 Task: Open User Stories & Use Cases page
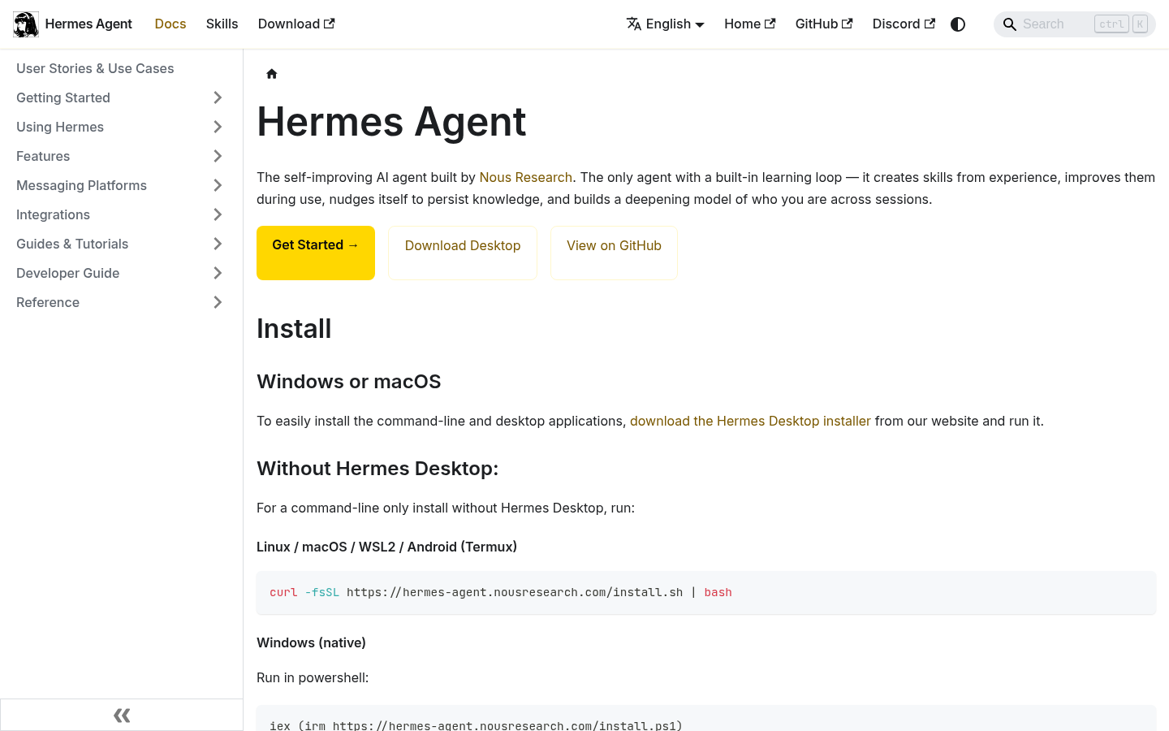[x=95, y=68]
